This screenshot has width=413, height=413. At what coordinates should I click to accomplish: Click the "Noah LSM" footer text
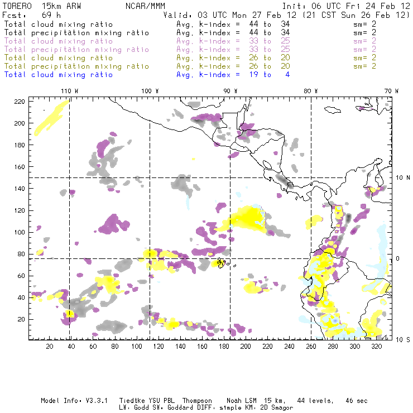click(x=242, y=401)
